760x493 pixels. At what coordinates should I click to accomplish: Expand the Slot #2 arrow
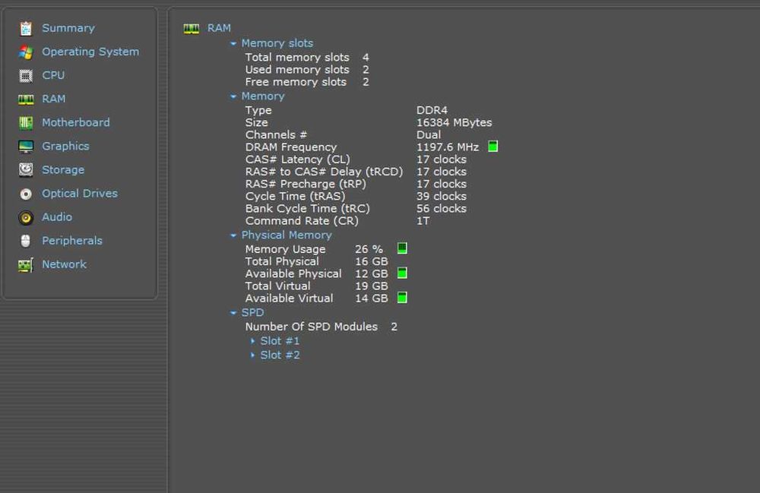[x=252, y=355]
